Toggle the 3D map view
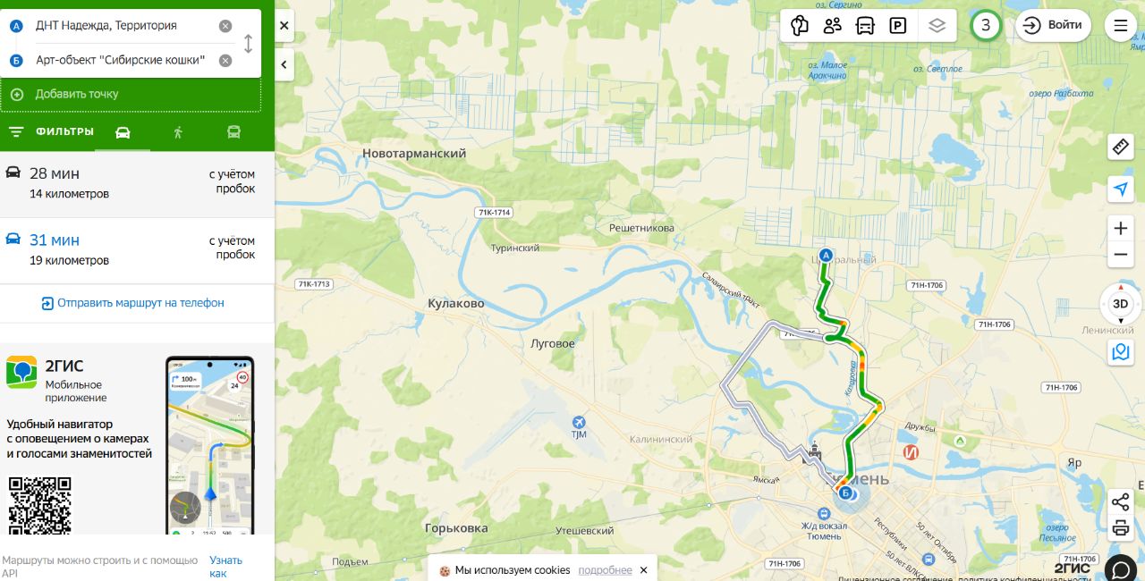This screenshot has height=581, width=1145. [x=1120, y=304]
